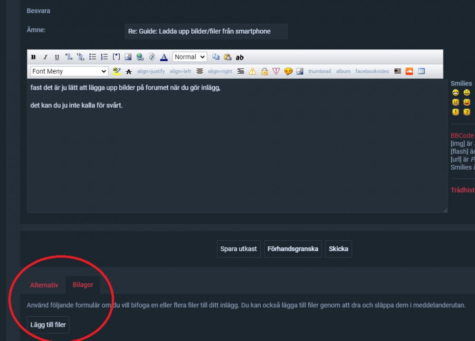Open the Normal font size dropdown
This screenshot has width=475, height=341.
(190, 57)
